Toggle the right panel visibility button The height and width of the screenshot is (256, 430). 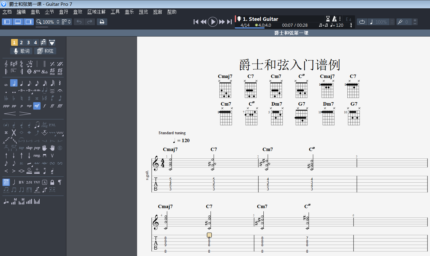click(x=29, y=22)
